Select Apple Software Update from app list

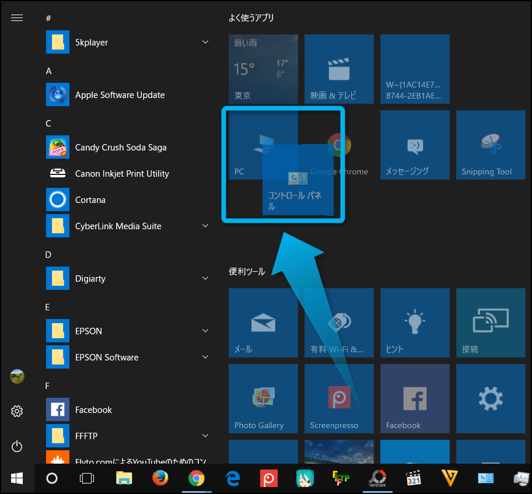click(120, 95)
